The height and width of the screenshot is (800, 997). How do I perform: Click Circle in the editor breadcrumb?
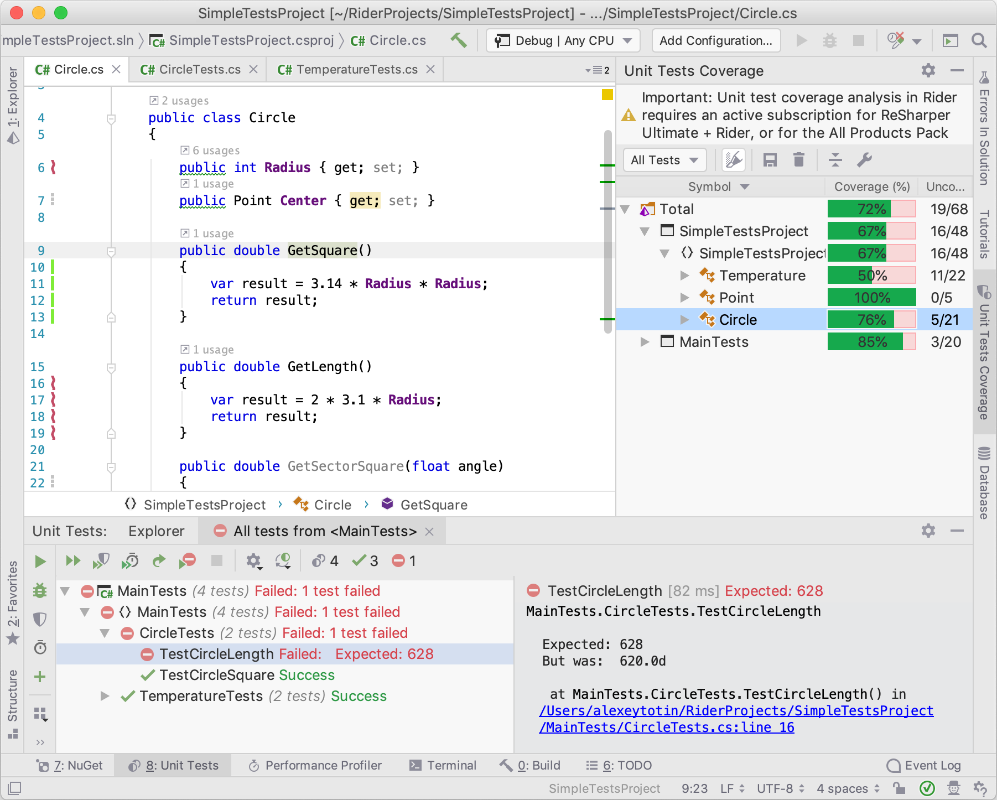(323, 505)
